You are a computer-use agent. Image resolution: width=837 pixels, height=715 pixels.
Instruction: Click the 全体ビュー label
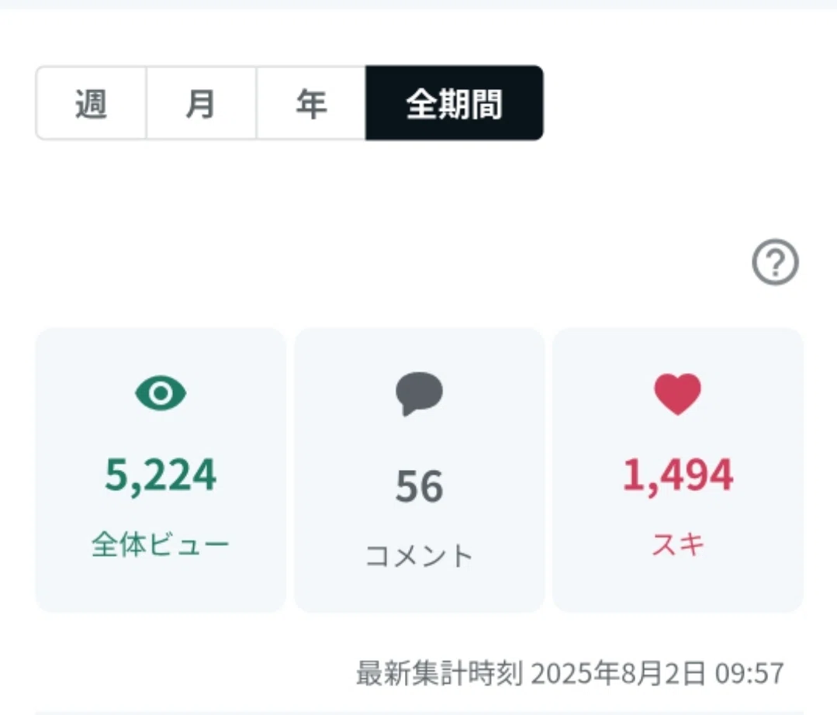tap(160, 545)
